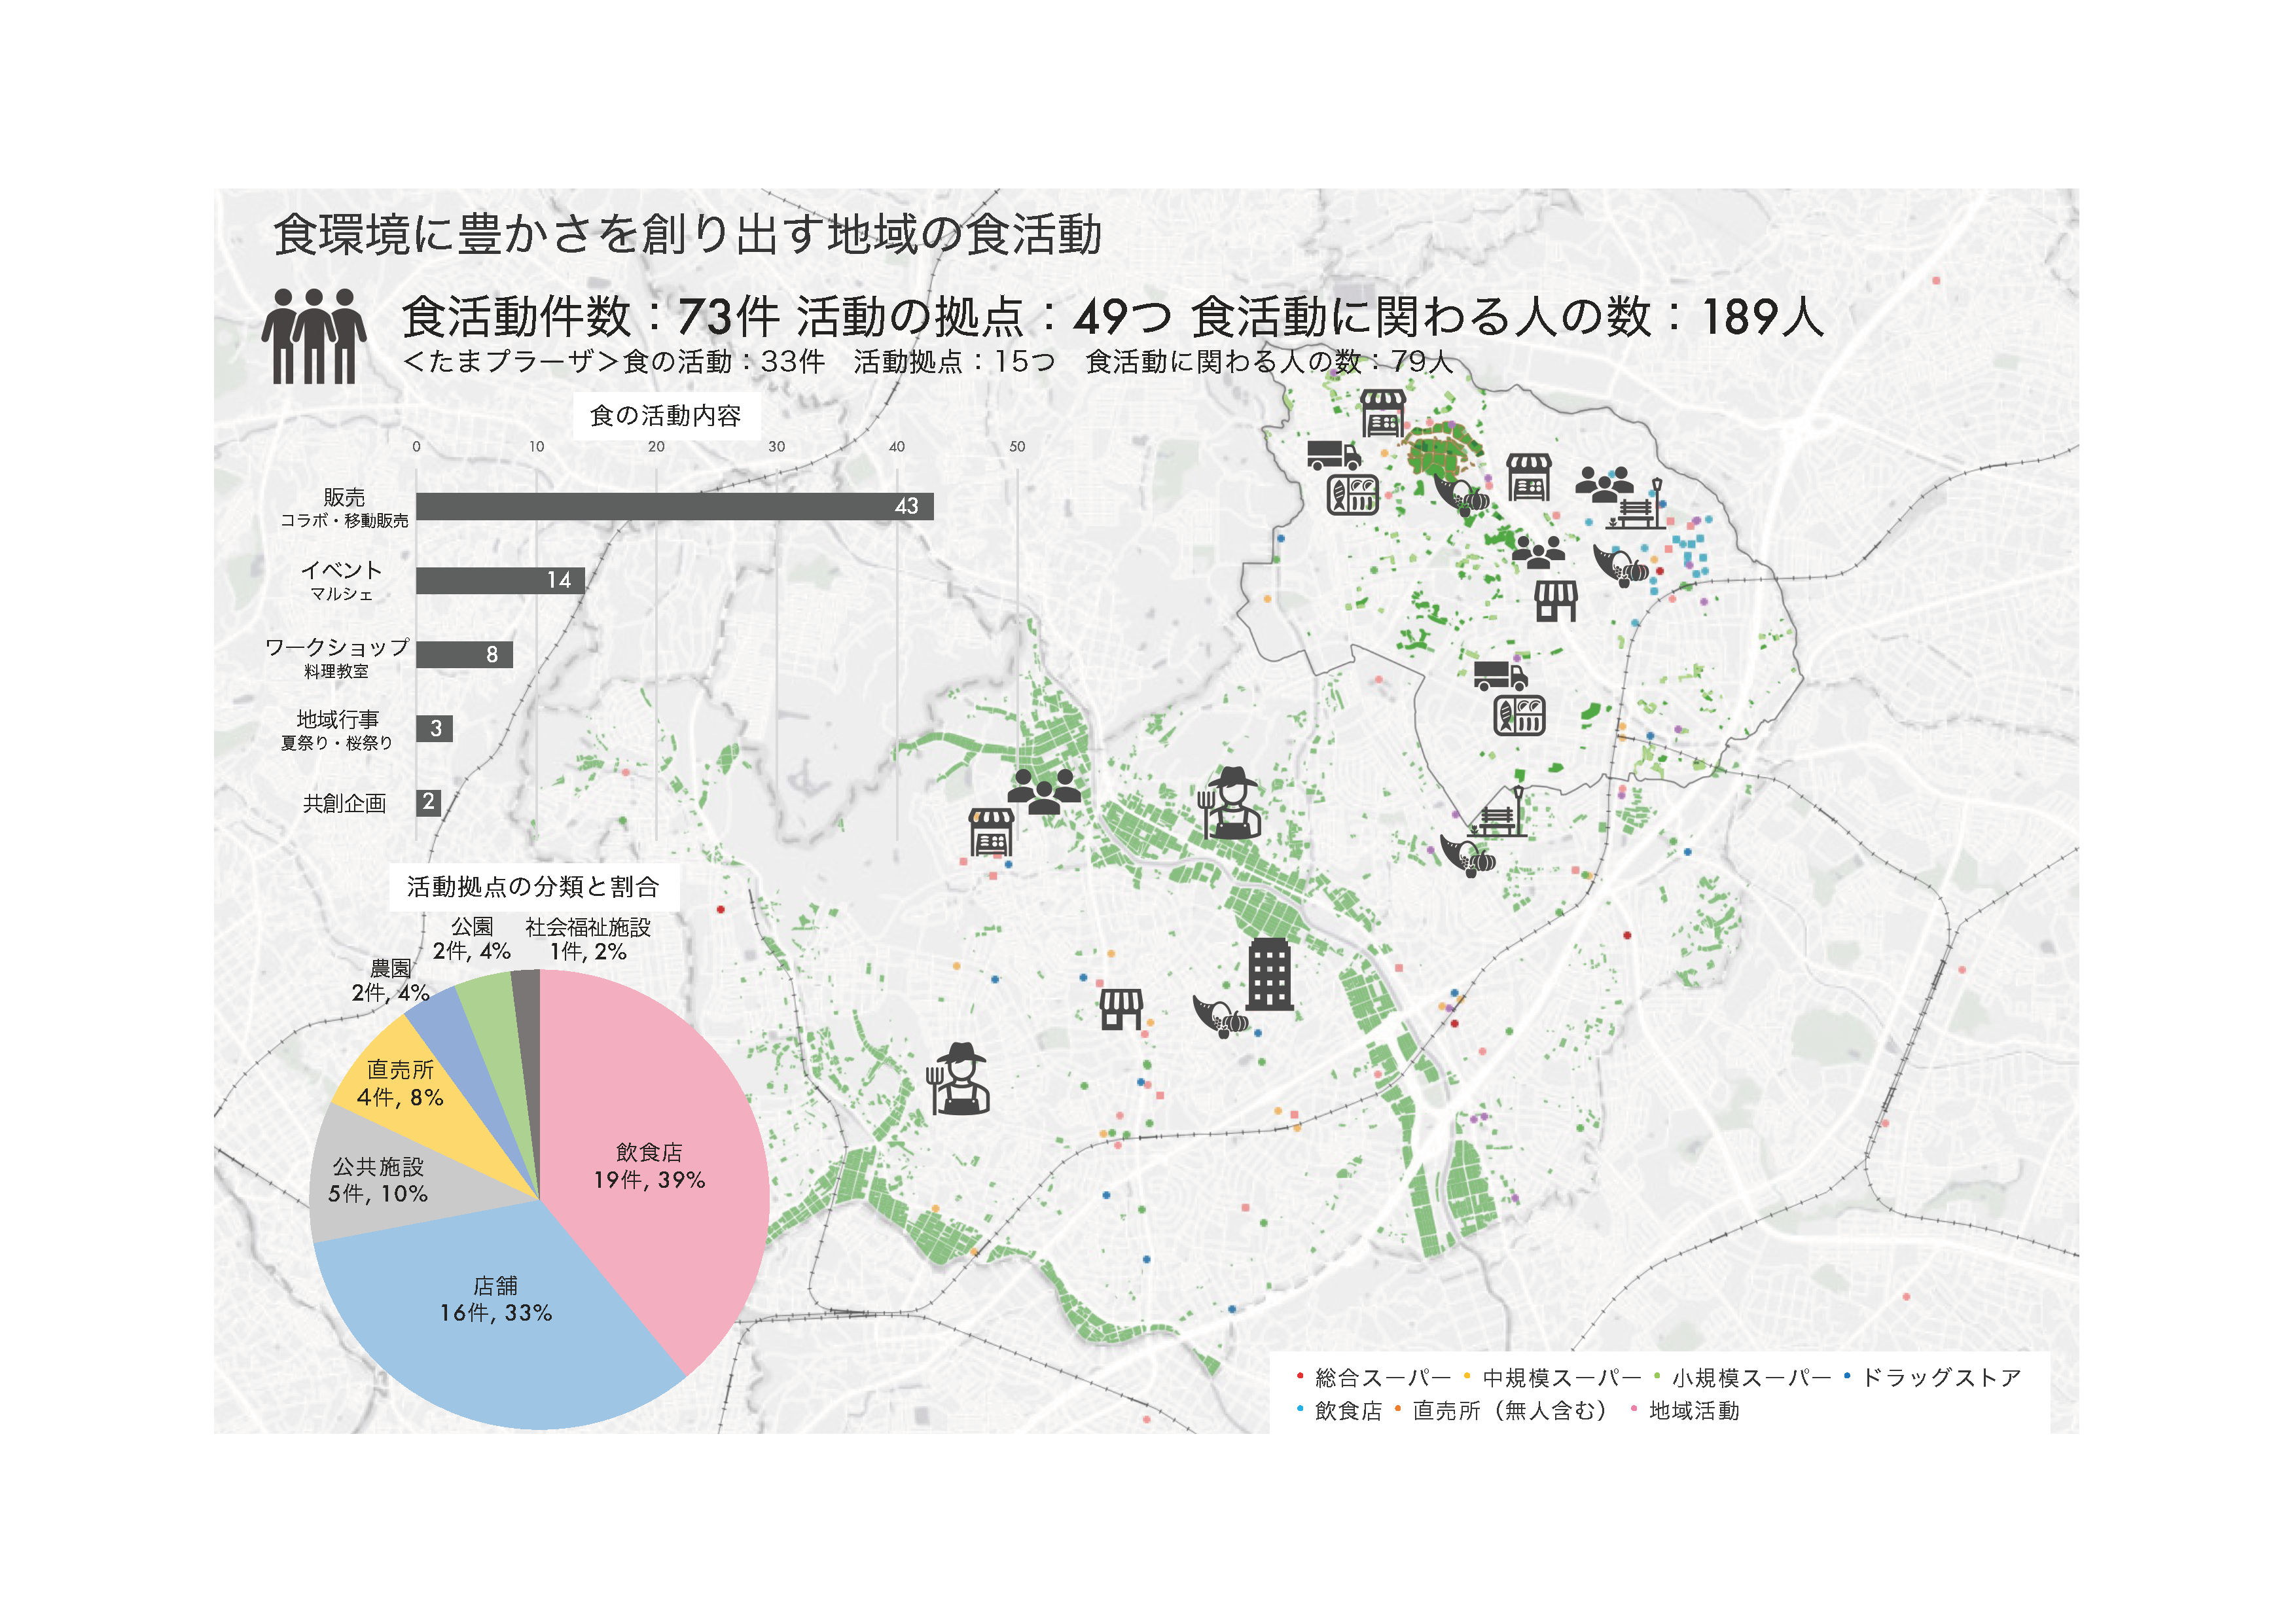Click the ワークショップ bar labeled 8
The width and height of the screenshot is (2296, 1623).
click(x=464, y=654)
